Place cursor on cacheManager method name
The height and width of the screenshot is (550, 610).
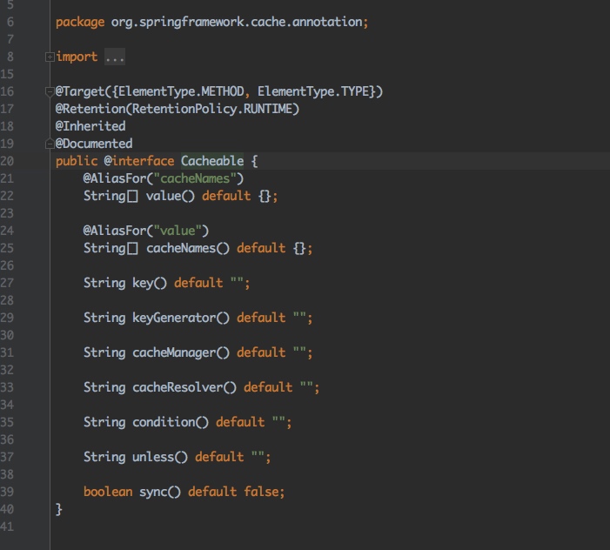173,352
